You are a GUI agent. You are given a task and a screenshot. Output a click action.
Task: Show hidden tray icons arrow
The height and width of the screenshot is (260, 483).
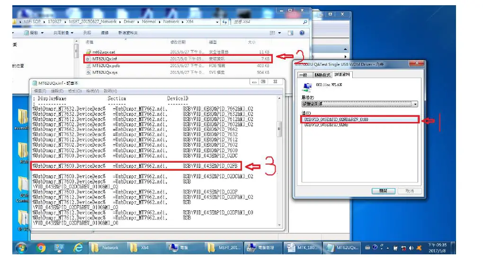387,248
